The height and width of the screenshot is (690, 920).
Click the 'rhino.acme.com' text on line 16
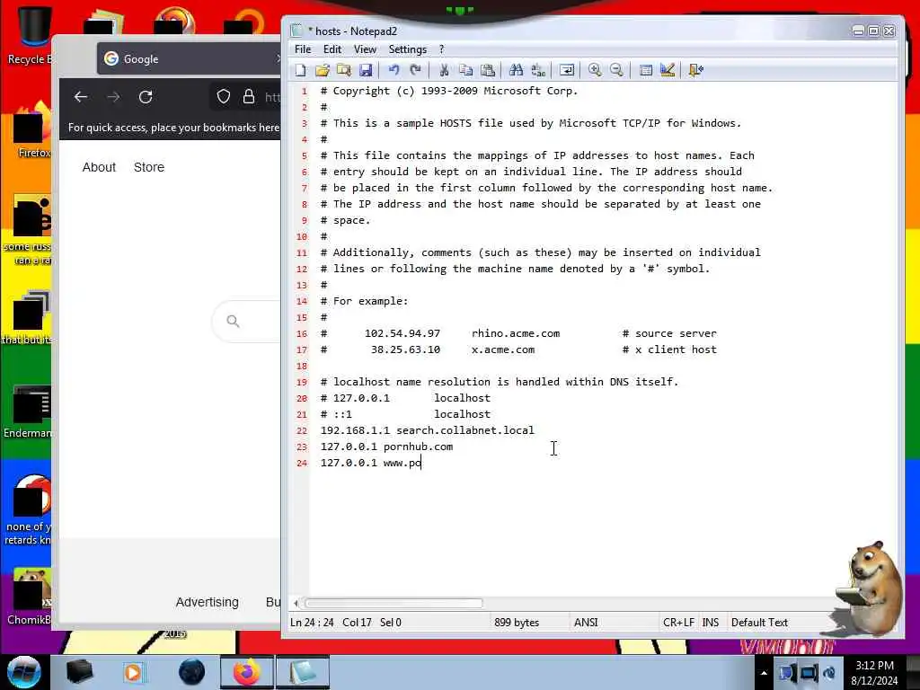pyautogui.click(x=516, y=333)
